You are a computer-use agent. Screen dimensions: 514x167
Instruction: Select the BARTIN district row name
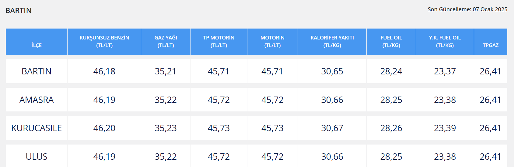pos(37,71)
